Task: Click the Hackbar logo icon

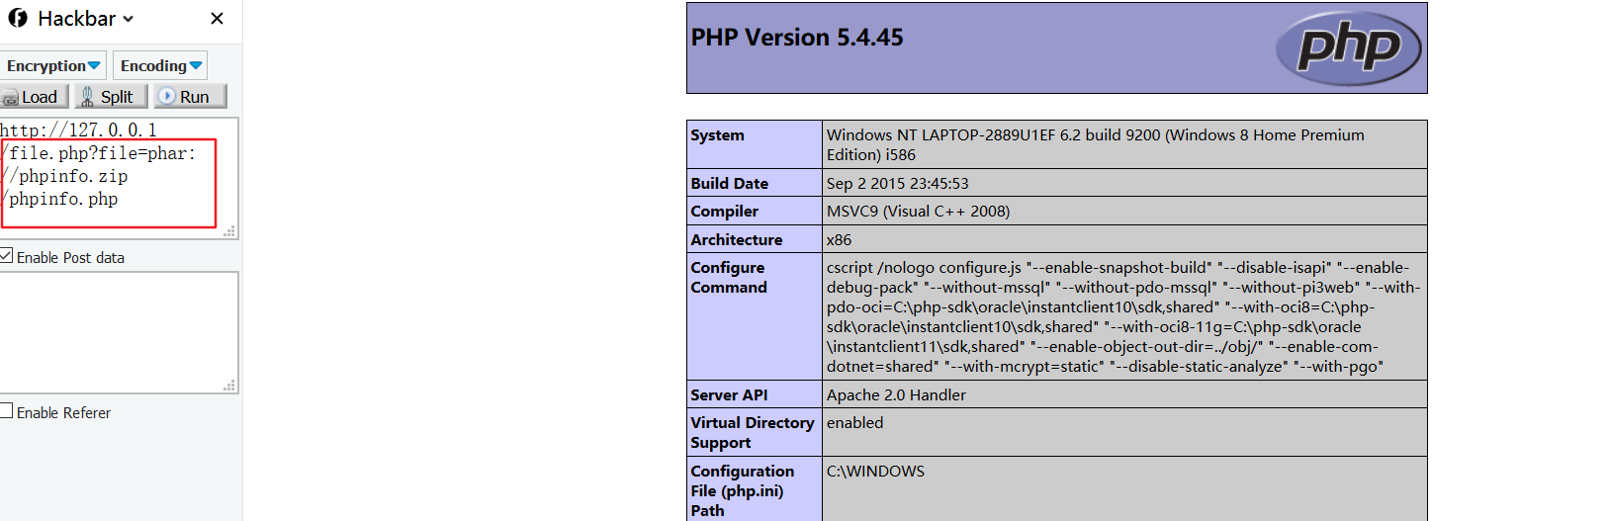Action: point(18,18)
